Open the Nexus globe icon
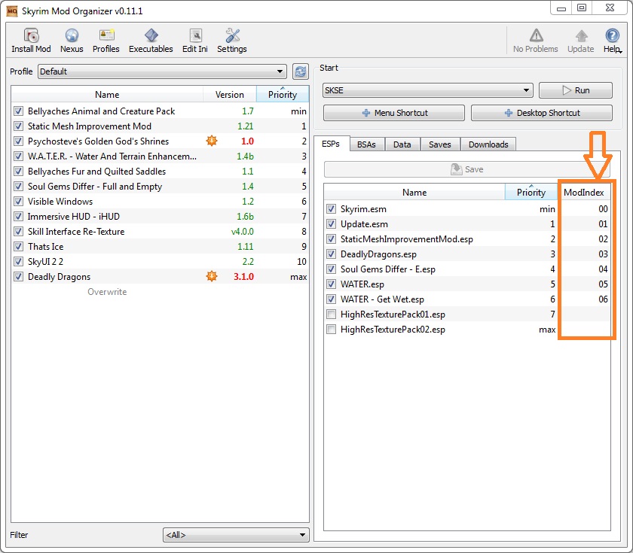The image size is (633, 553). [72, 36]
